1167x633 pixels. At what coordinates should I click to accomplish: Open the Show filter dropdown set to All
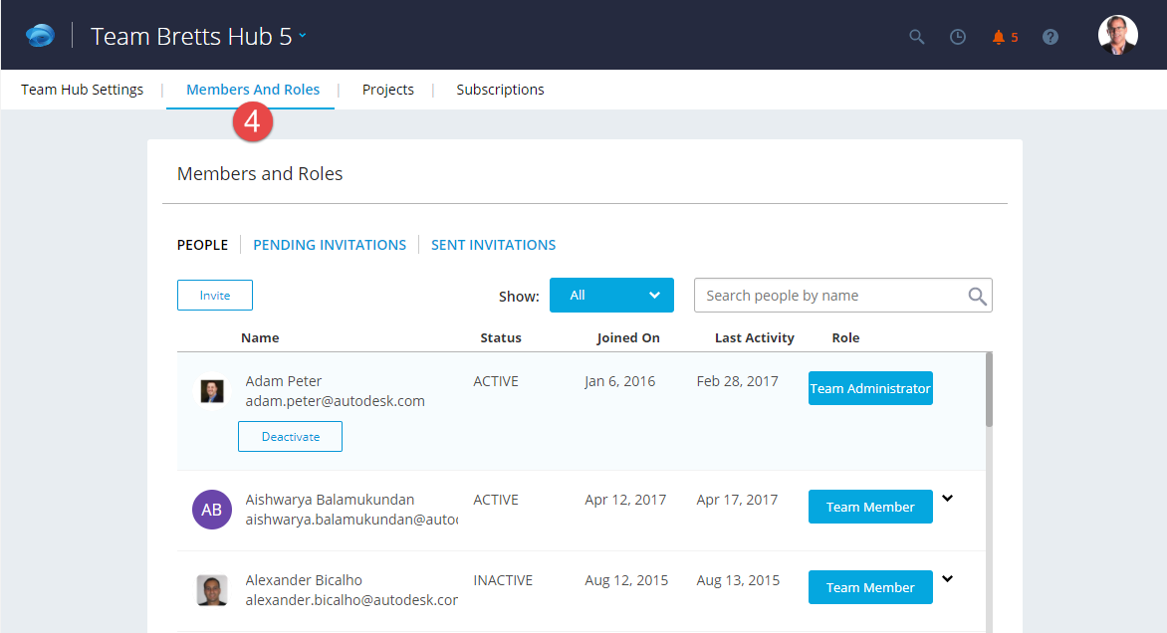pos(611,295)
